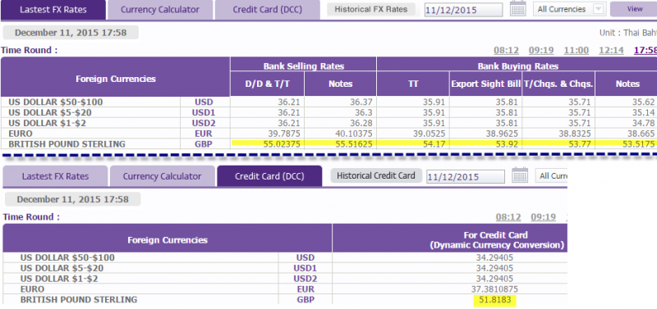Click GBP code in lower table
The image size is (657, 309).
(306, 299)
